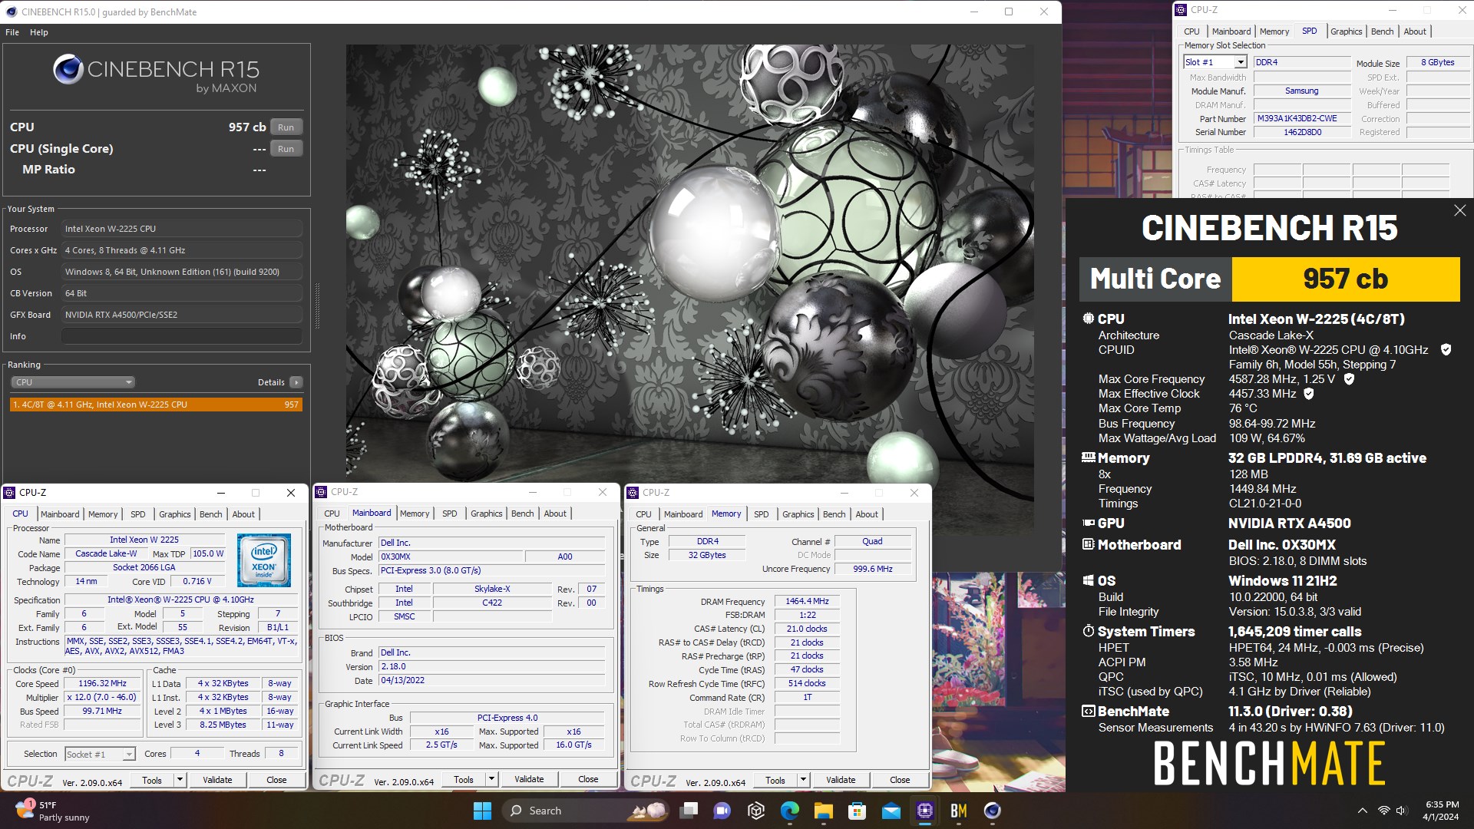Open Cinebench File menu
1474x829 pixels.
12,32
